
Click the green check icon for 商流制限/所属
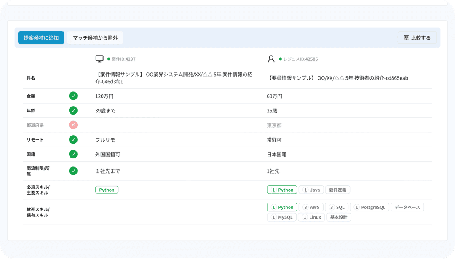coord(73,171)
